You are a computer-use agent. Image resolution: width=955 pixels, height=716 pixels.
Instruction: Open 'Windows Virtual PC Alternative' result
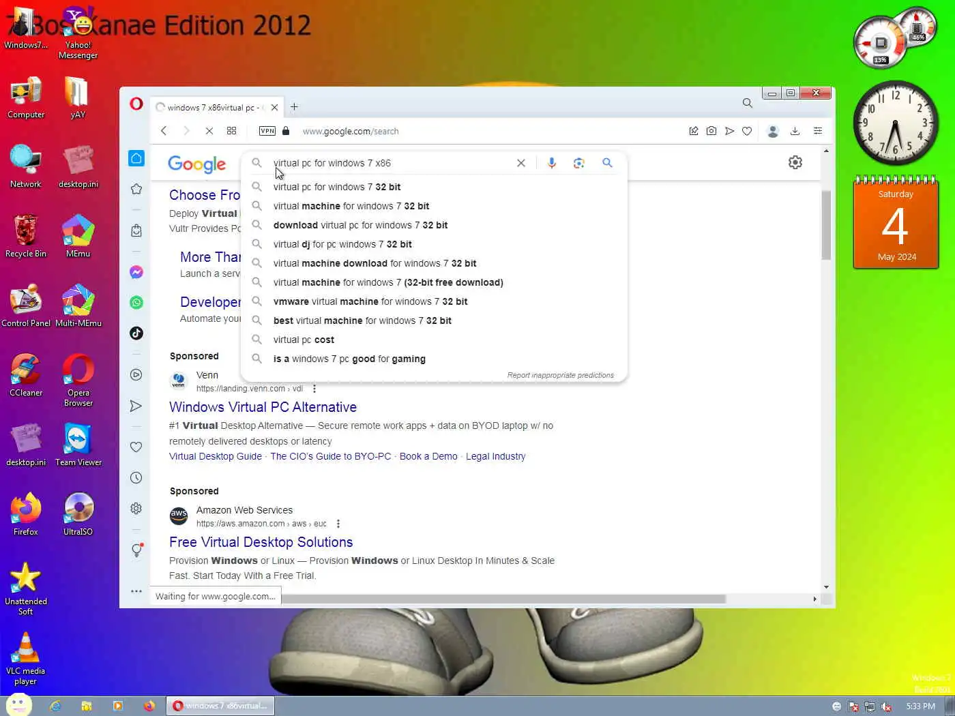[x=263, y=407]
